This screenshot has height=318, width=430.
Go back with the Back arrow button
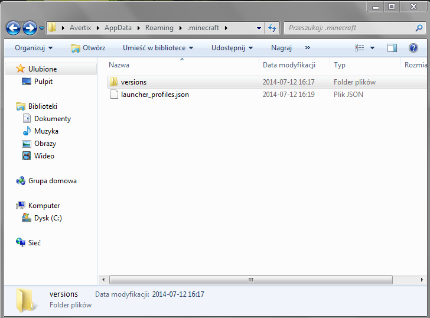(13, 28)
